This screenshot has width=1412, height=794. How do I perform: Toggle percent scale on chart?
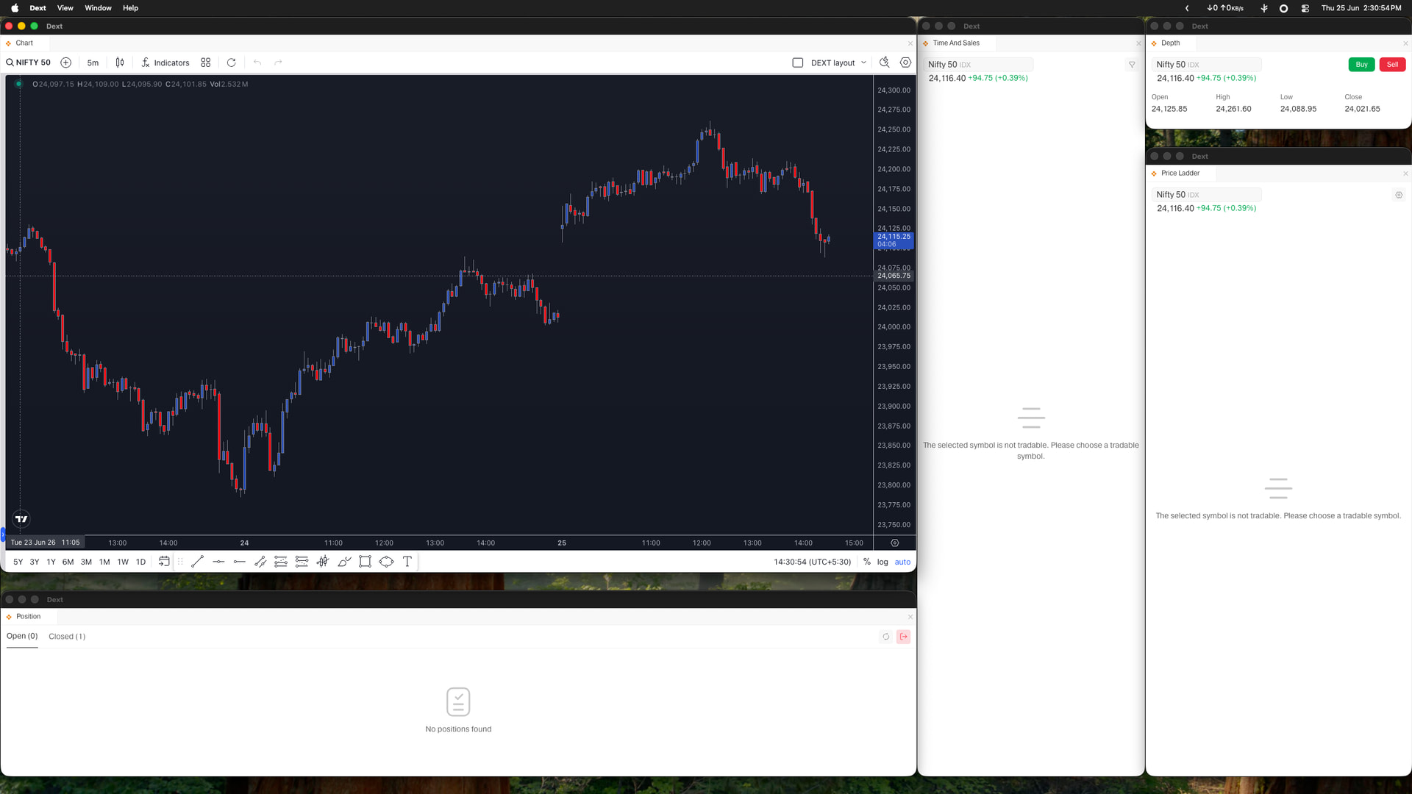(x=867, y=562)
